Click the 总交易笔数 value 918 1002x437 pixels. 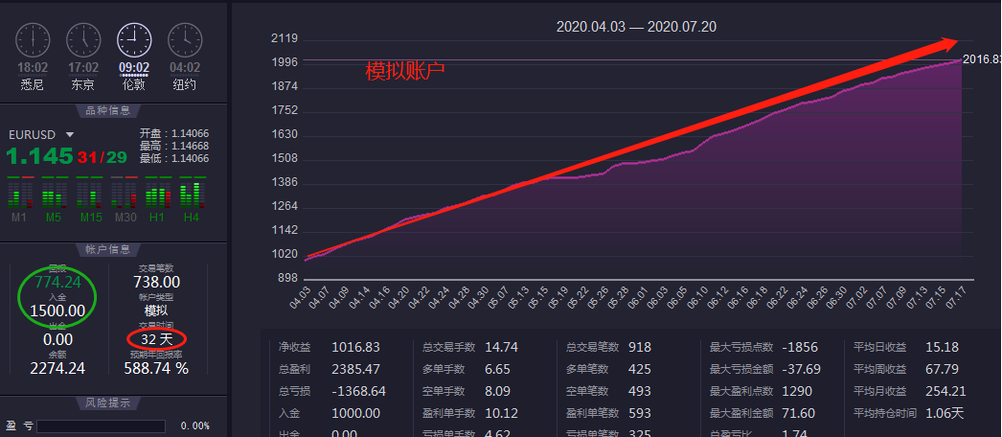tap(640, 348)
